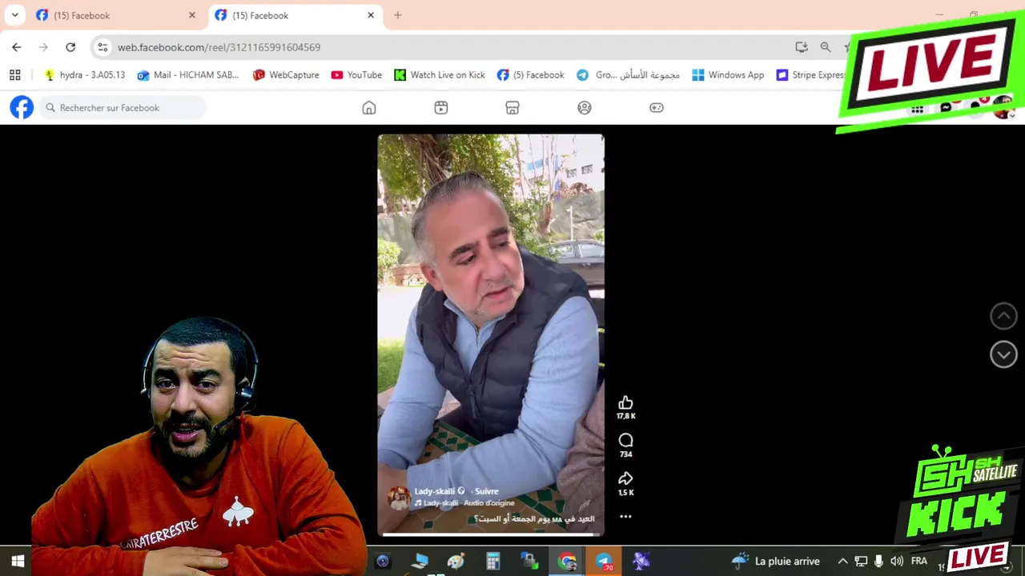
Task: Open the satellite dish app on taskbar
Action: (x=641, y=562)
